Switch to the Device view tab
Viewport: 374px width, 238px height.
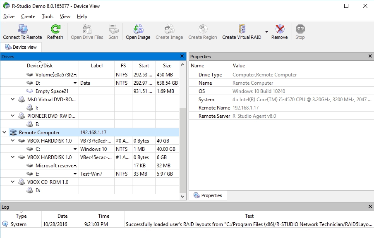pos(21,47)
